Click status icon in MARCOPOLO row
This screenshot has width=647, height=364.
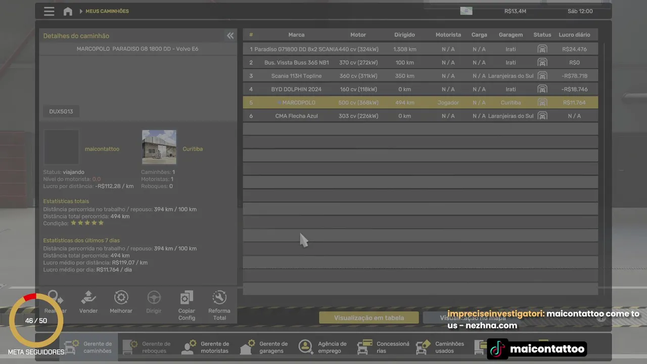(542, 103)
